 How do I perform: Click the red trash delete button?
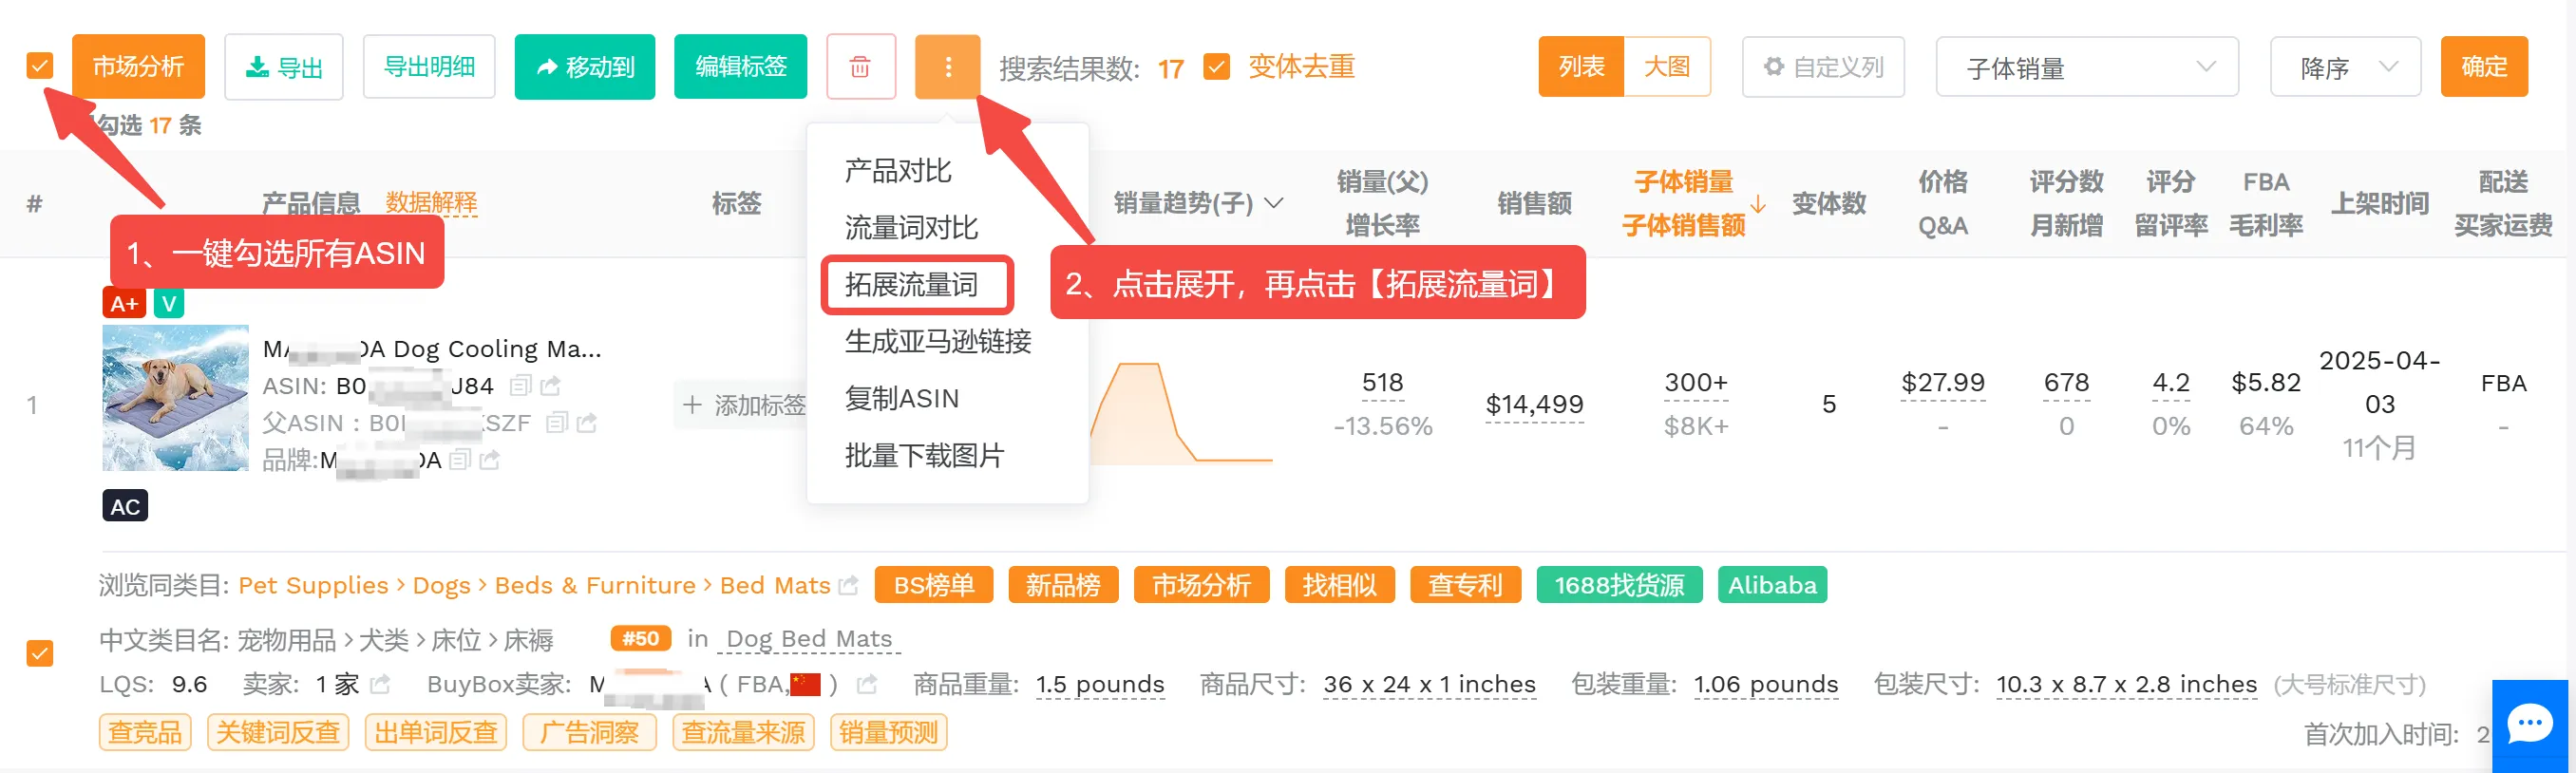[860, 67]
